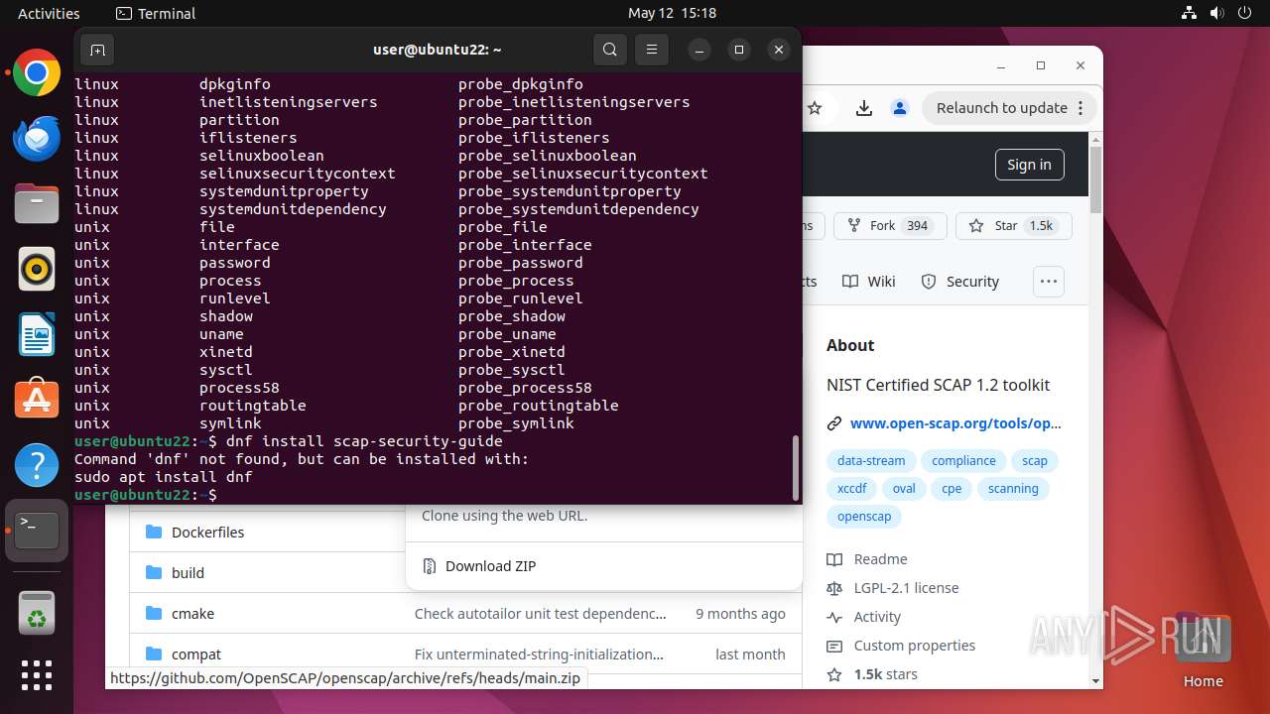Open the Help icon in dock
1270x714 pixels.
point(37,464)
